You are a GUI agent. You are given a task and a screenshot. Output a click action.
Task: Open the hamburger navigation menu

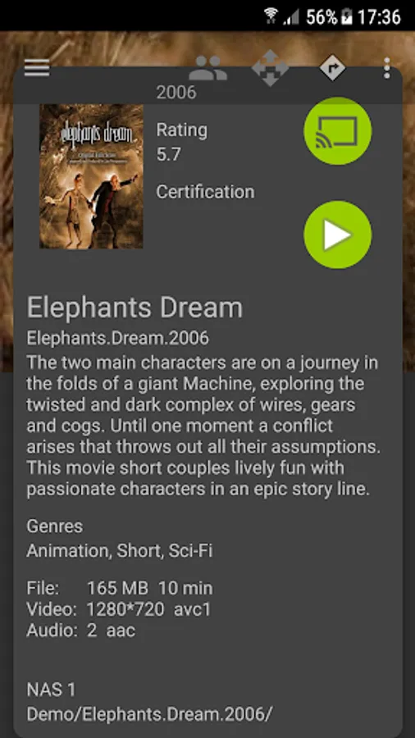coord(37,68)
